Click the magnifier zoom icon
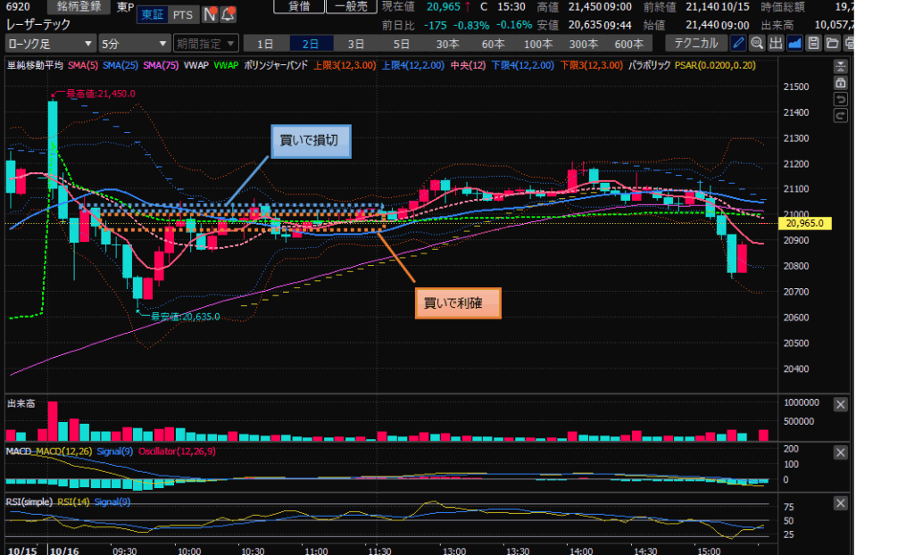Viewport: 914px width, 555px height. 757,43
